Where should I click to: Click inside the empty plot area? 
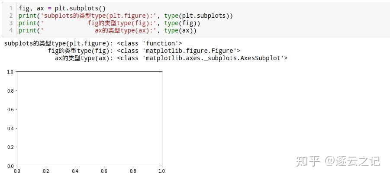pyautogui.click(x=89, y=119)
